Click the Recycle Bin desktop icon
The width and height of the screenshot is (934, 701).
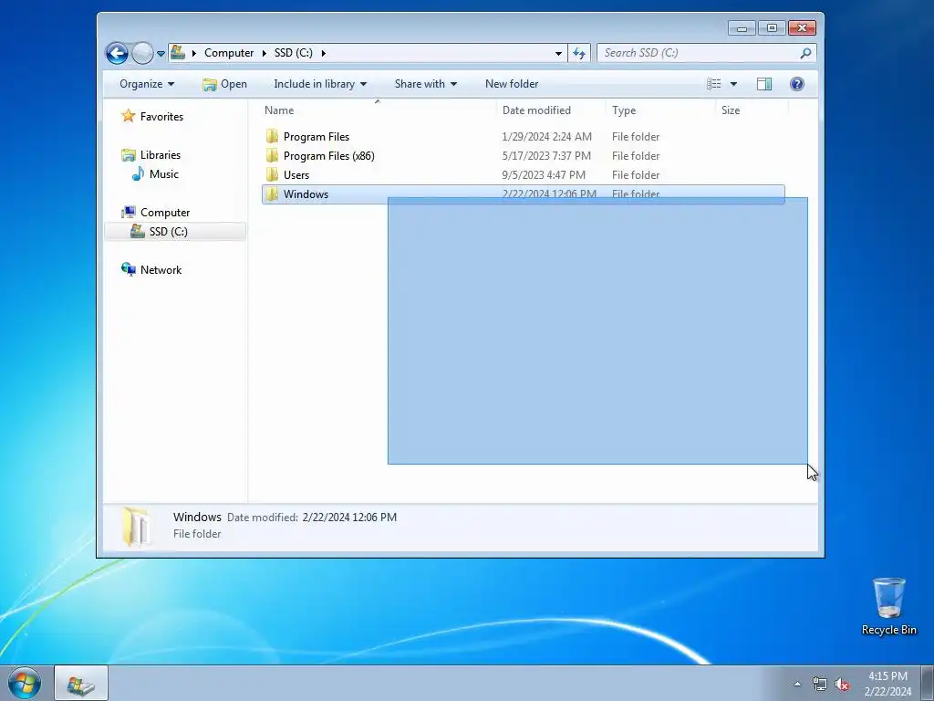tap(888, 606)
